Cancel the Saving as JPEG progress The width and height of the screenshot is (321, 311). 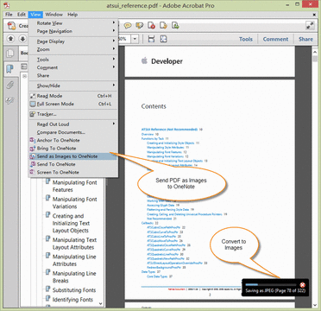302,285
